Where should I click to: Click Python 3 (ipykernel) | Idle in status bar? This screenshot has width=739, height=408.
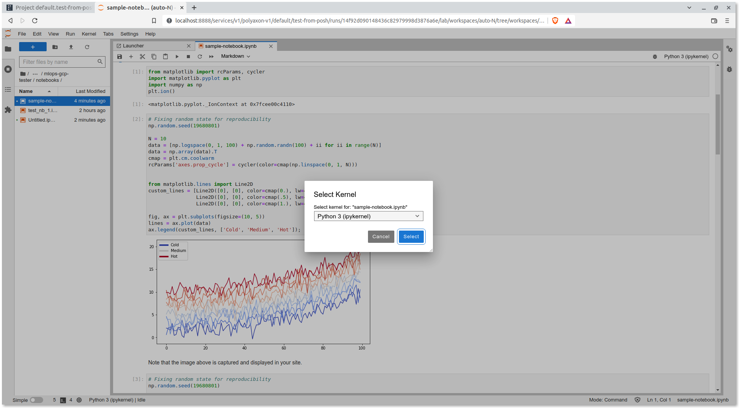point(117,400)
